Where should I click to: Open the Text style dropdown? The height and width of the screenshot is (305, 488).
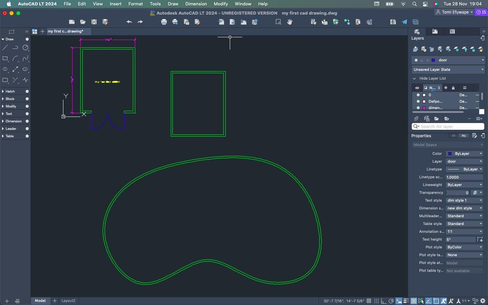point(465,201)
